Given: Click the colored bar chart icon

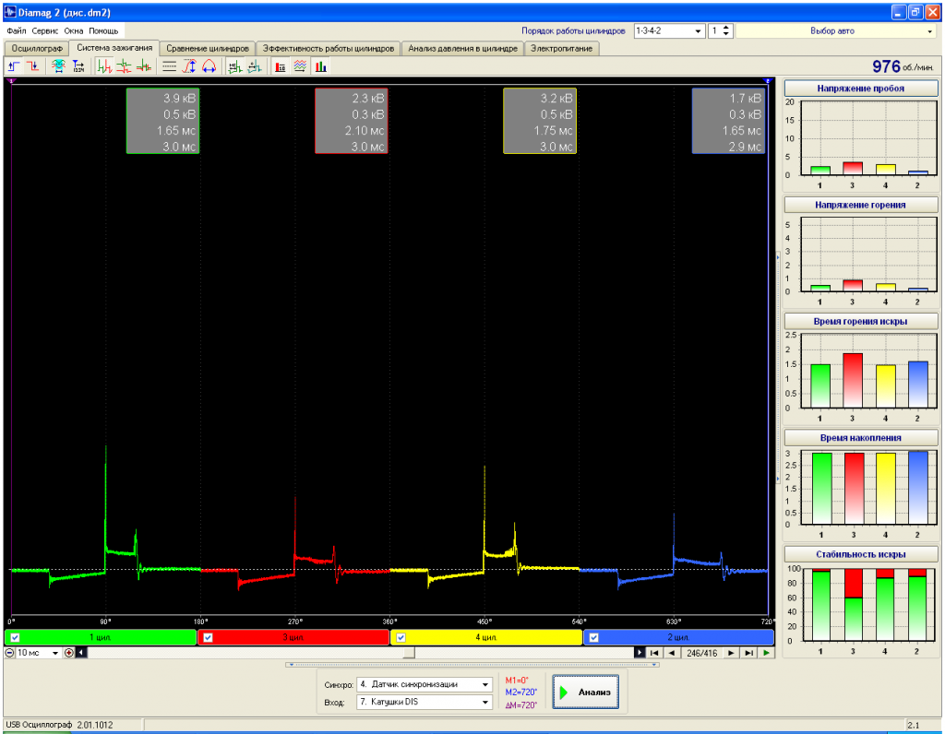Looking at the screenshot, I should (x=320, y=66).
